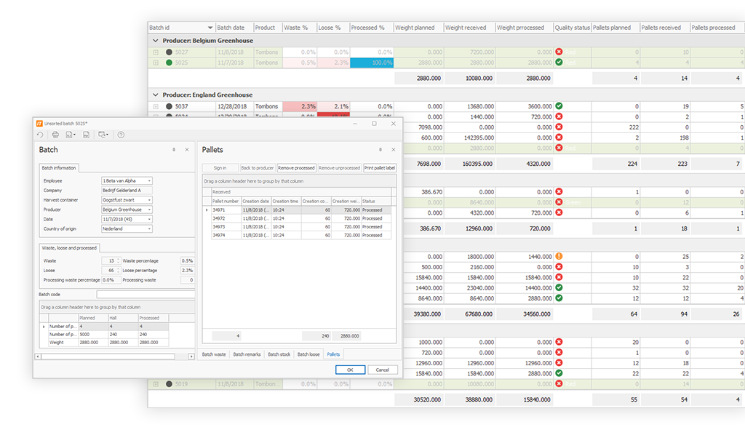The image size is (745, 446).
Task: Switch to the Batch stock tab
Action: point(279,354)
